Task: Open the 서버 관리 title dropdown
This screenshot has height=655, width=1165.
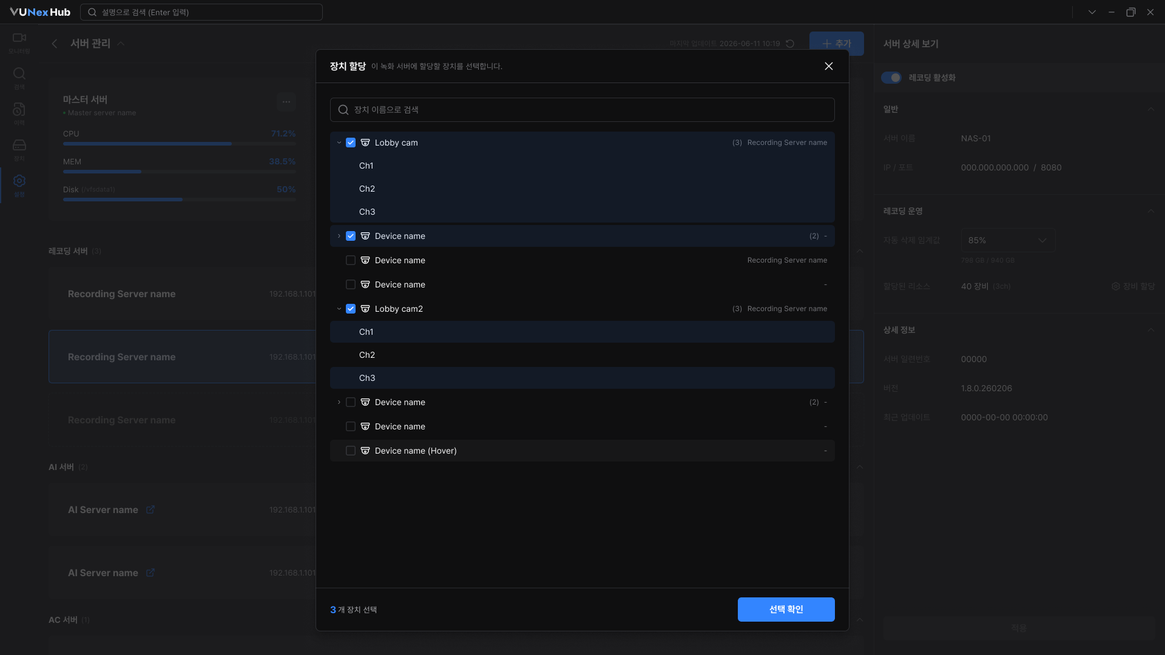Action: [x=121, y=44]
